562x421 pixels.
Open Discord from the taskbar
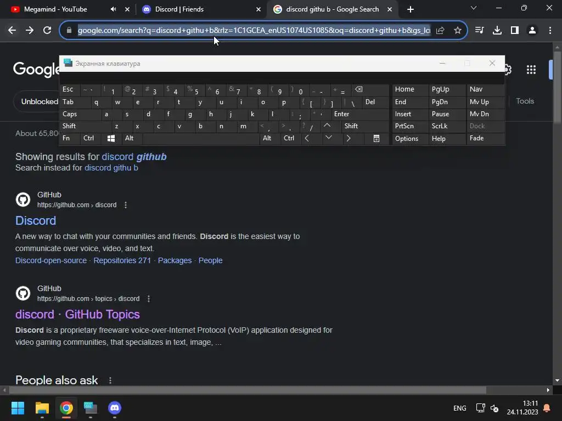point(115,408)
